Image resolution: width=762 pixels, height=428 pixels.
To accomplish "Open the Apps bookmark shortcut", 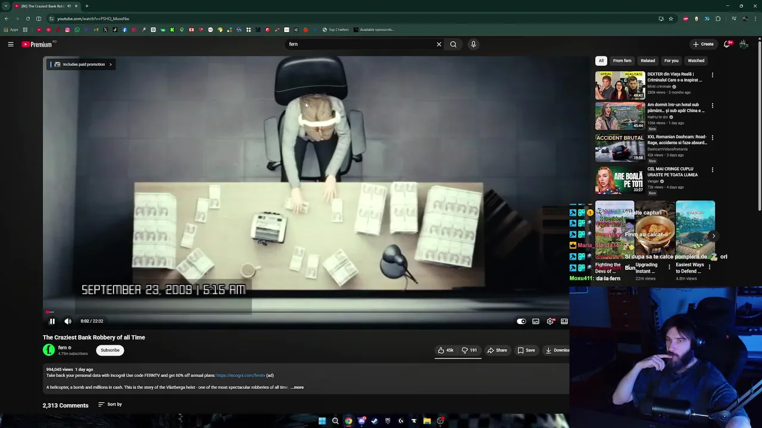I will [11, 30].
